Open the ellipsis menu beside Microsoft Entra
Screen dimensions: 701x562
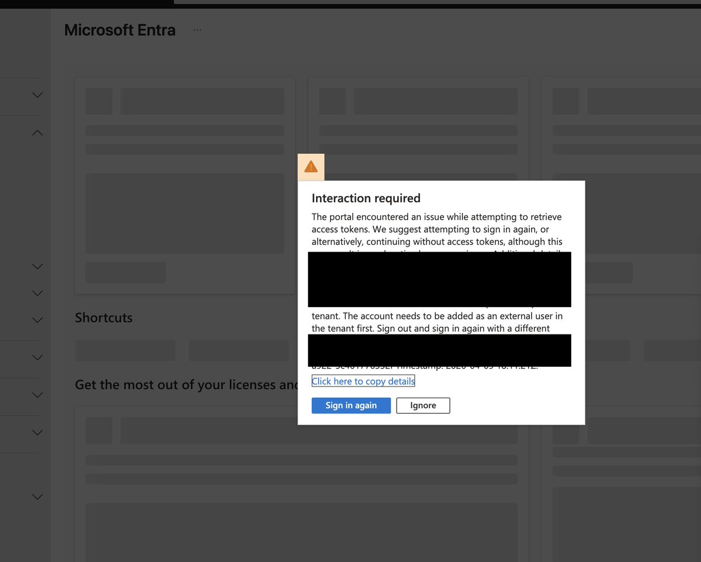(x=197, y=30)
